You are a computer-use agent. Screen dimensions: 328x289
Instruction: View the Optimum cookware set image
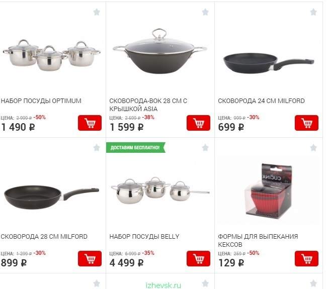[51, 55]
